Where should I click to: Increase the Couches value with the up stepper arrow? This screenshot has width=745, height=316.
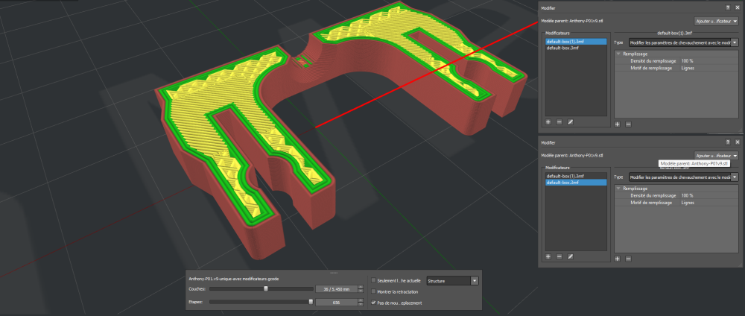tap(361, 286)
